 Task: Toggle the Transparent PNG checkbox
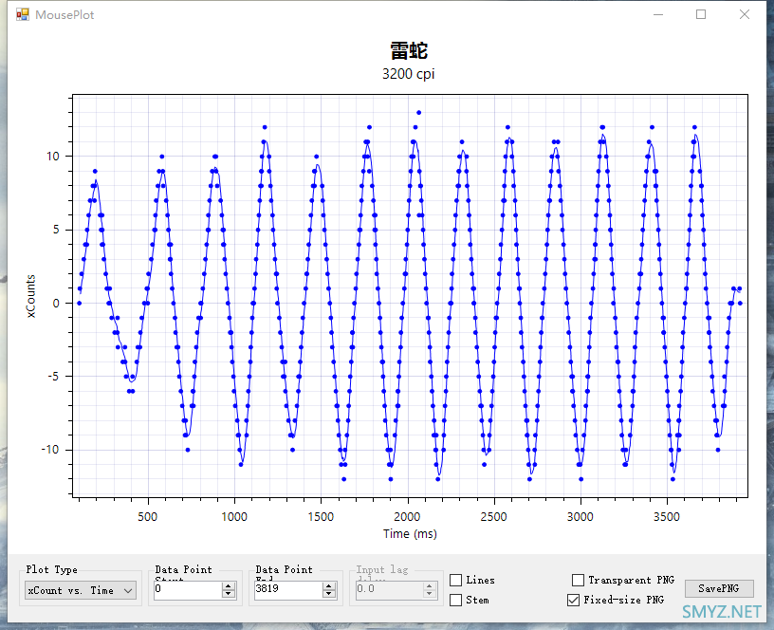point(578,580)
